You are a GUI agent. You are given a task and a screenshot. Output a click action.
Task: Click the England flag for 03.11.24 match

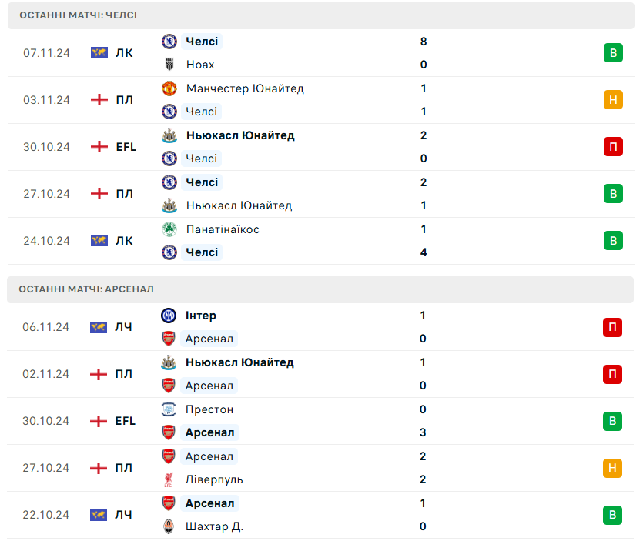click(99, 100)
